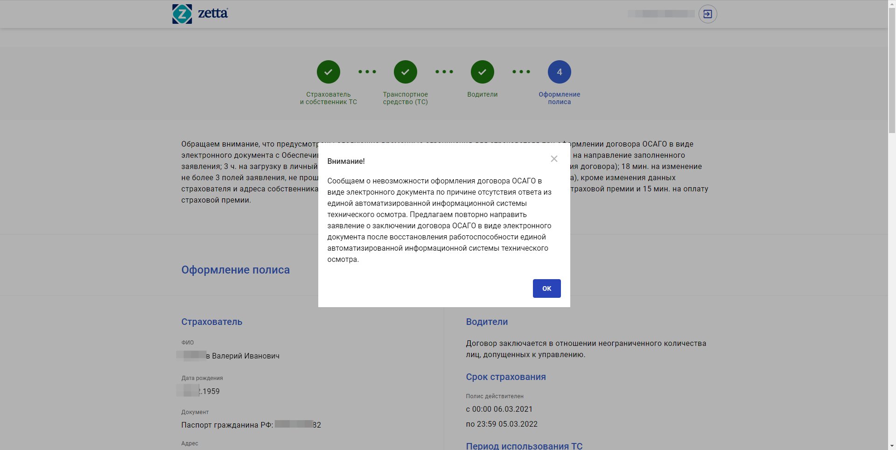Close the Внимание dialog with the X
896x450 pixels.
click(554, 159)
